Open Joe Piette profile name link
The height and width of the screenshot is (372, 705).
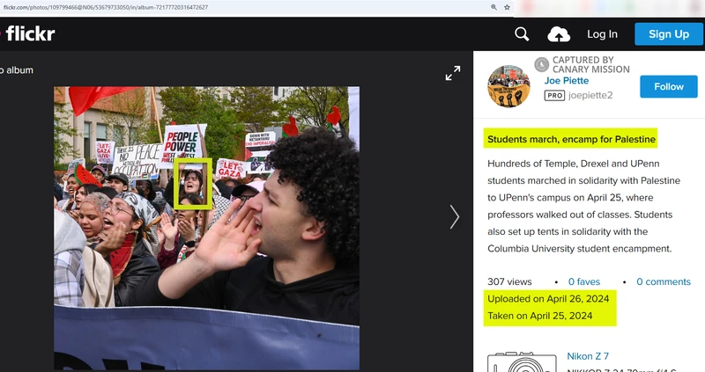(x=566, y=81)
